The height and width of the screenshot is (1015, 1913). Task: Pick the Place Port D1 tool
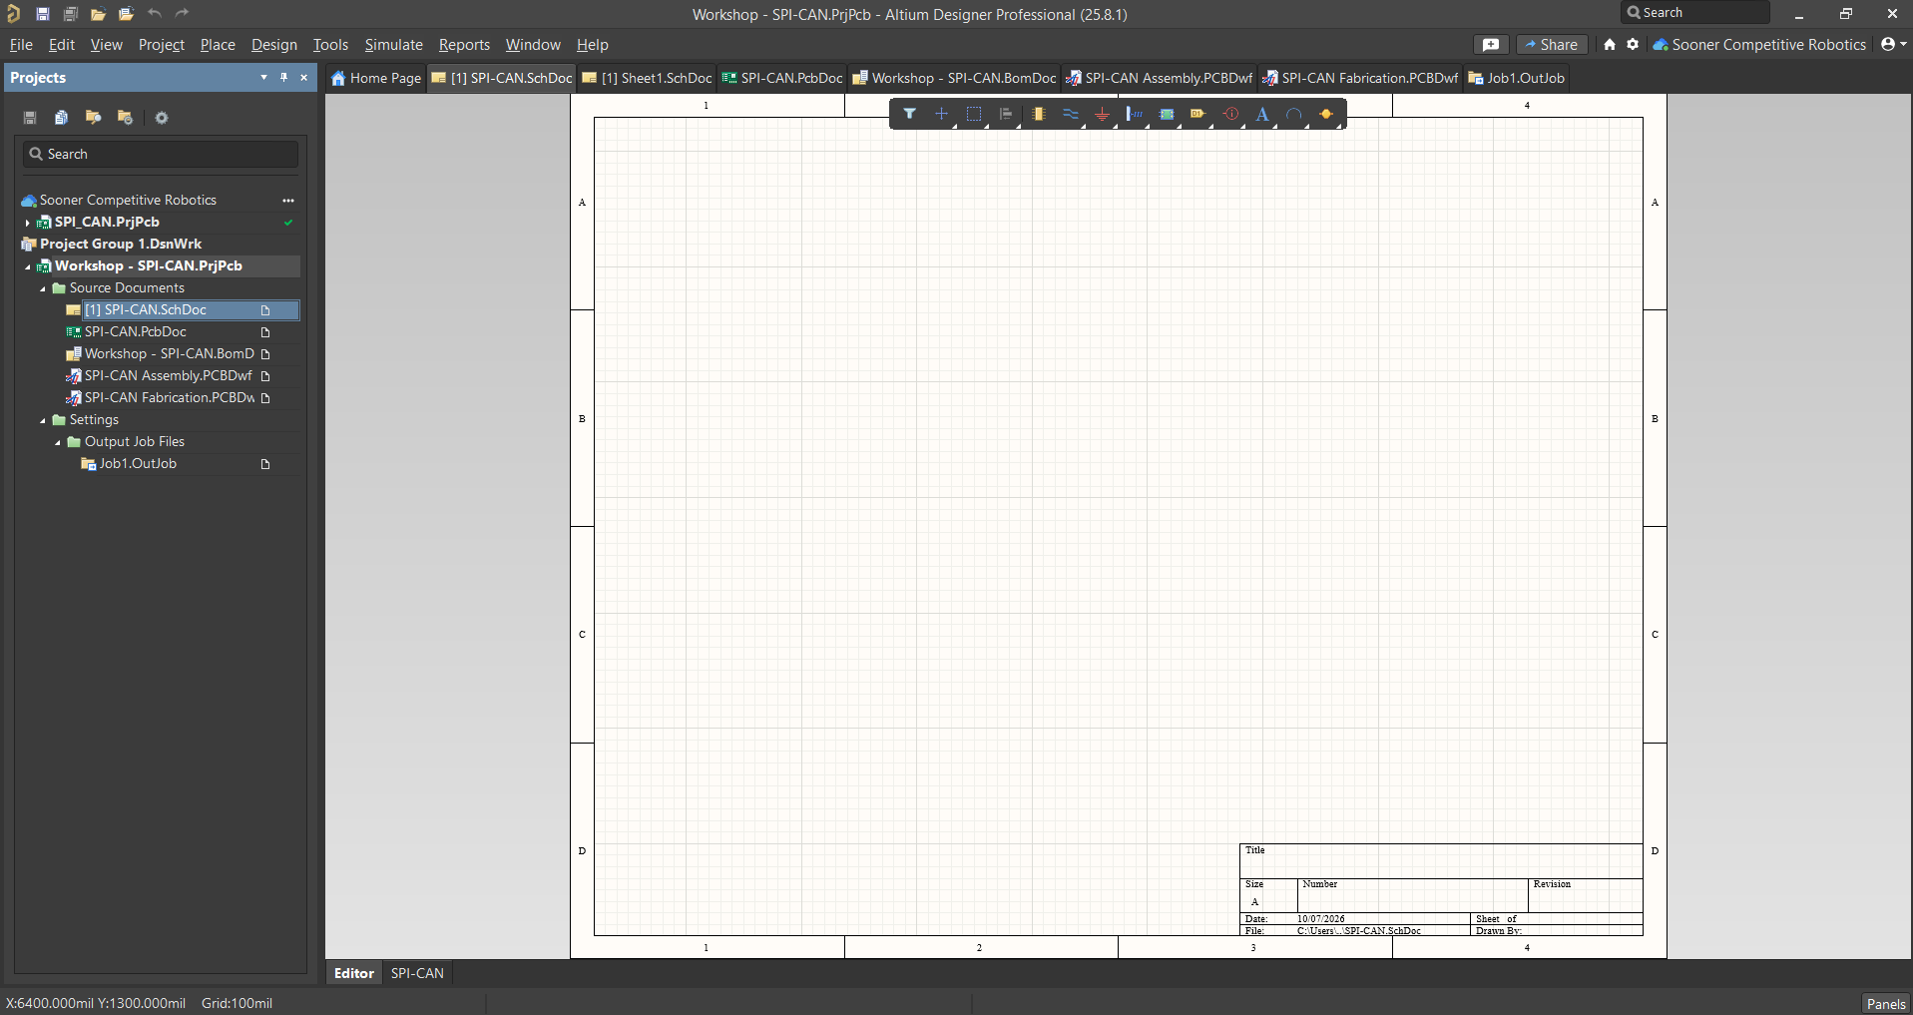(1198, 114)
